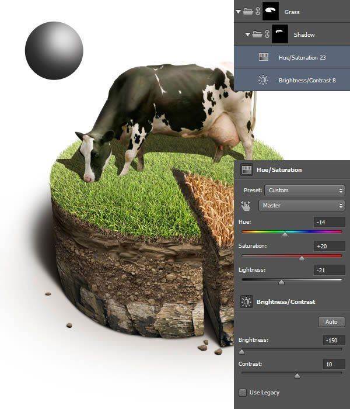Collapse the Shadow group disclosure triangle

coord(248,34)
